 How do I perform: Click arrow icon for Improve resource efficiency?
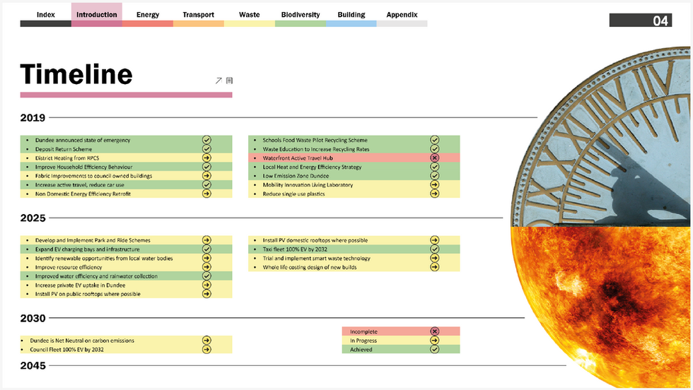click(x=206, y=267)
